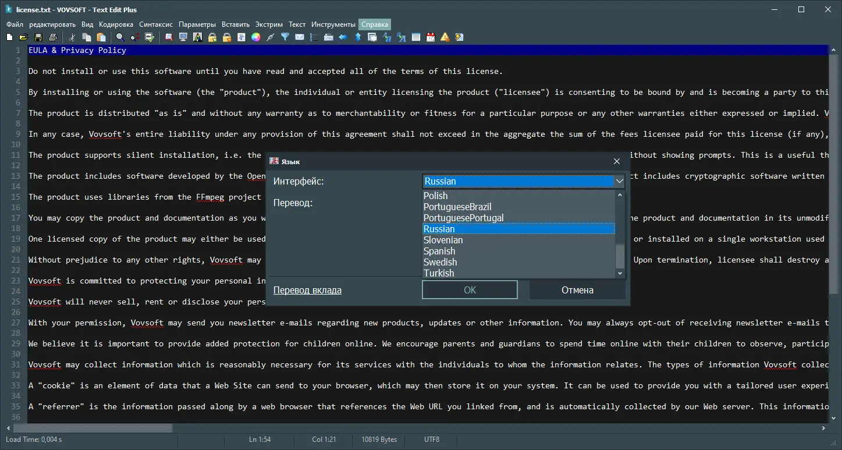Click the lightning bolt toolbar icon

[460, 37]
